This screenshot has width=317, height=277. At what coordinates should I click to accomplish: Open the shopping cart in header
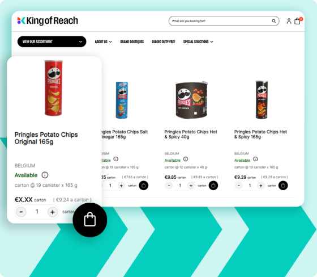click(297, 21)
